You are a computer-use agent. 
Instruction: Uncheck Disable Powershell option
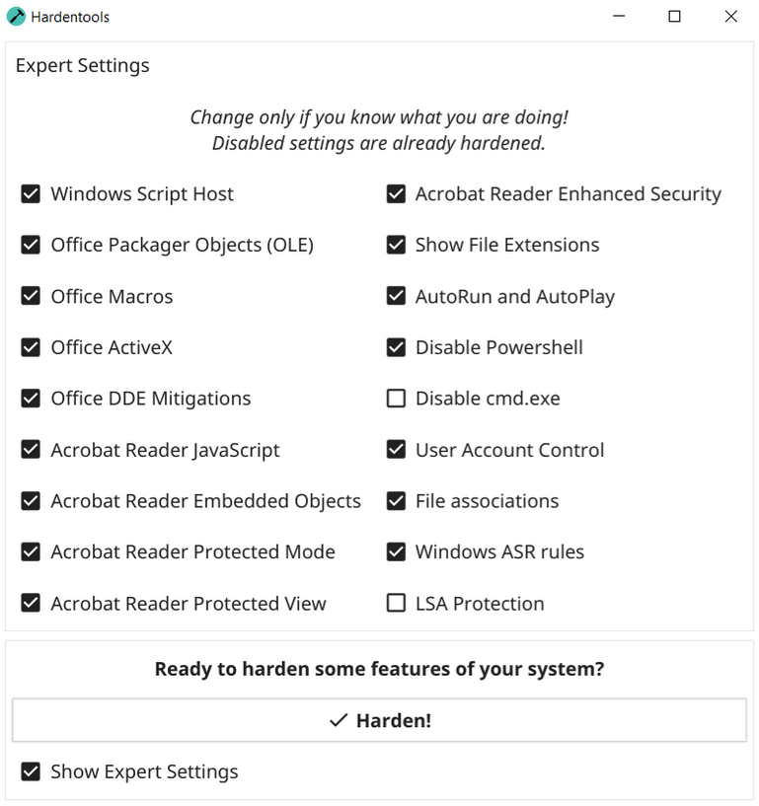(396, 347)
